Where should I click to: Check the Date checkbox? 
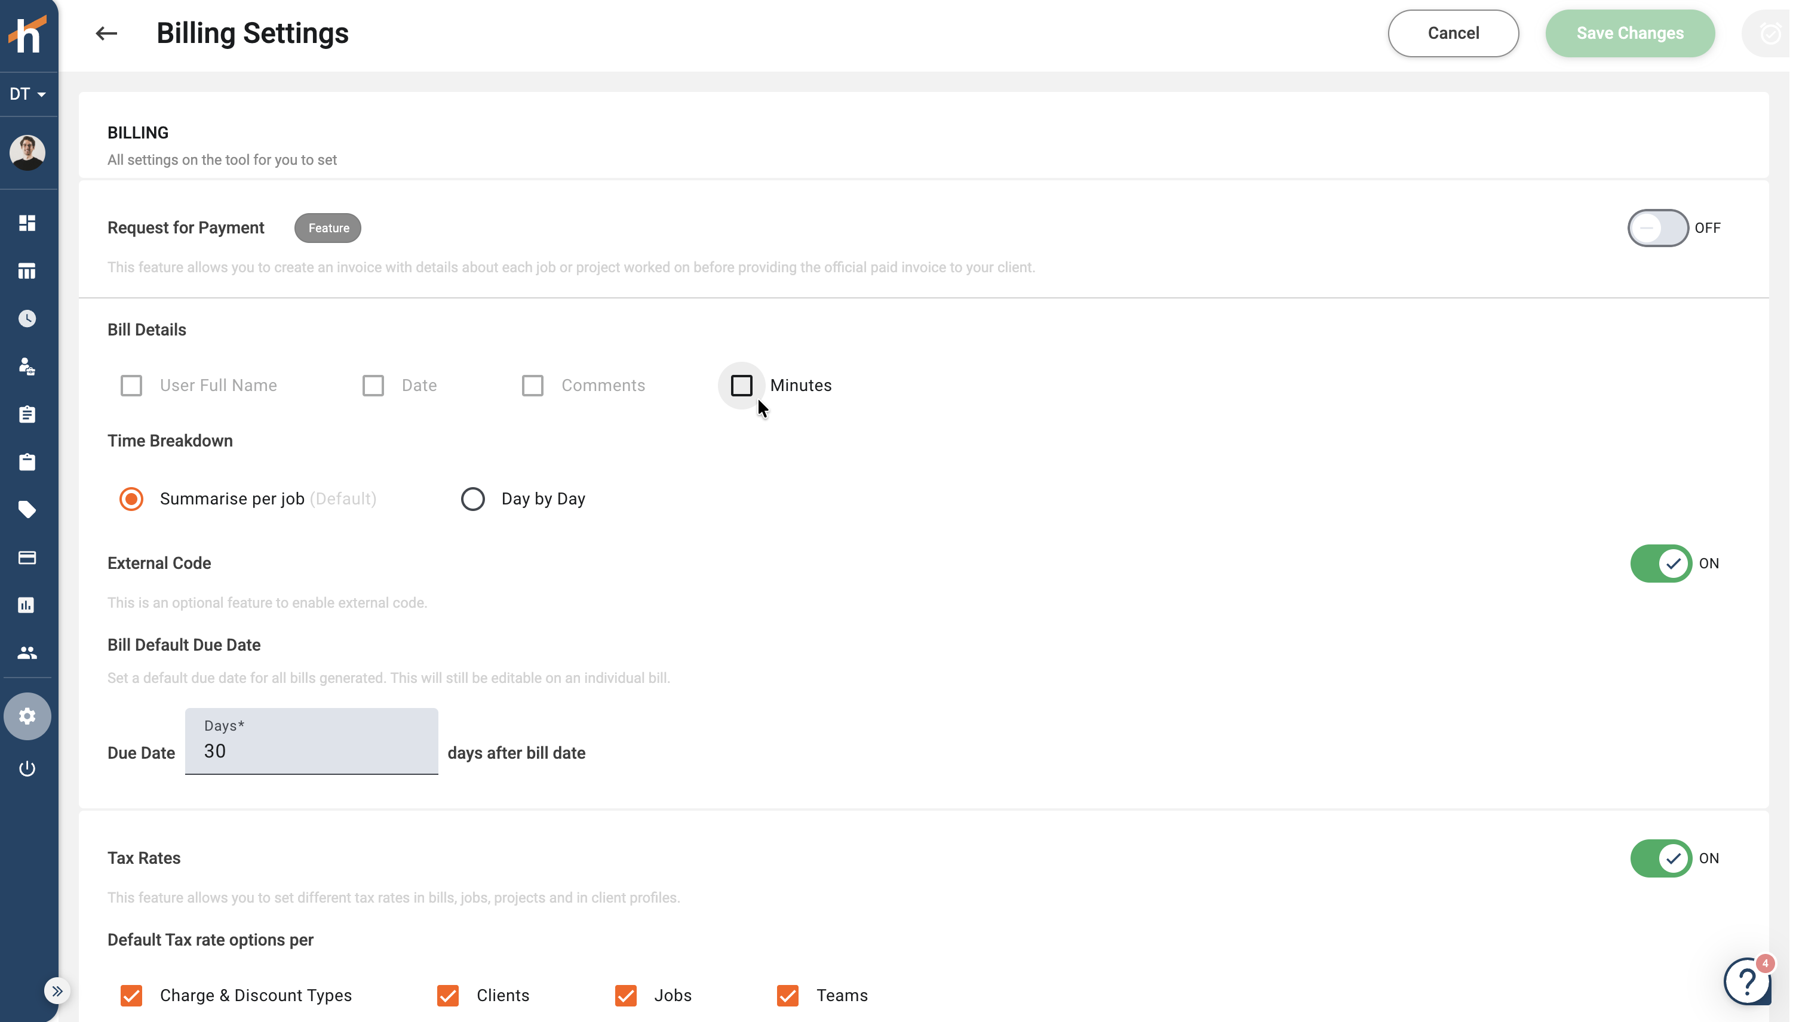point(373,386)
